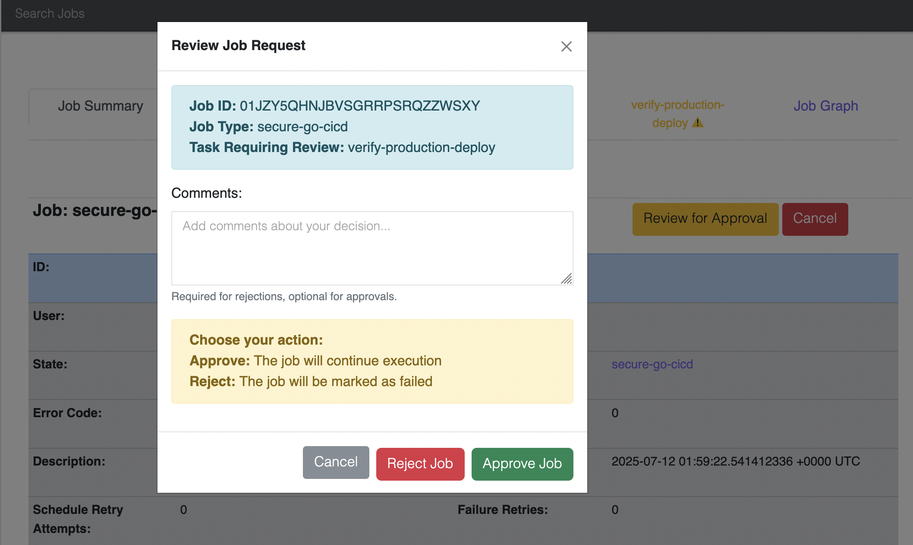
Task: Click the comments requirement hint text
Action: 283,297
